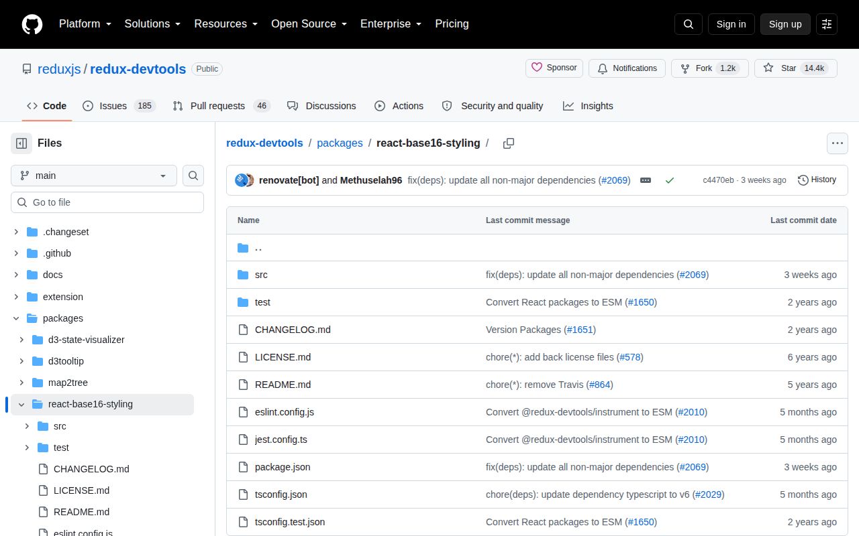Open the more options ellipsis button

837,143
